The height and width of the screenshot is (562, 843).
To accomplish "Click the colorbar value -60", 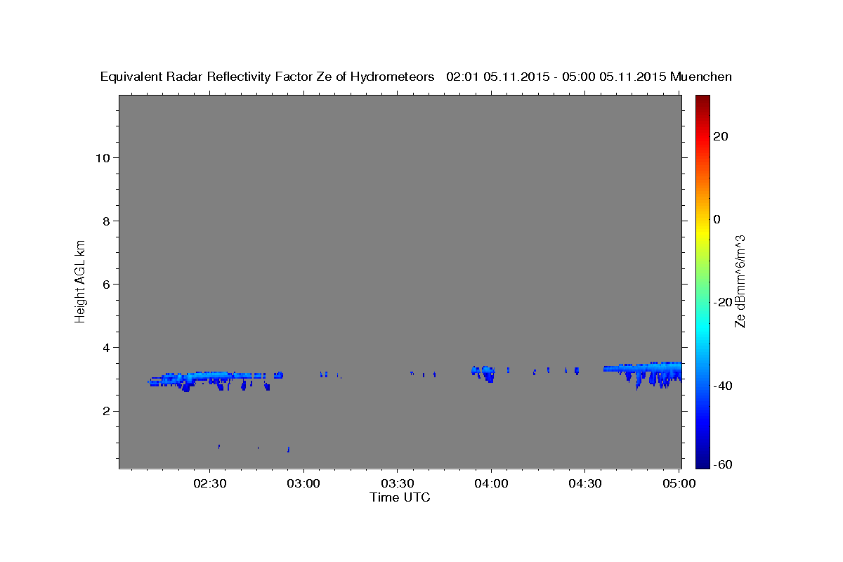I will click(x=722, y=464).
